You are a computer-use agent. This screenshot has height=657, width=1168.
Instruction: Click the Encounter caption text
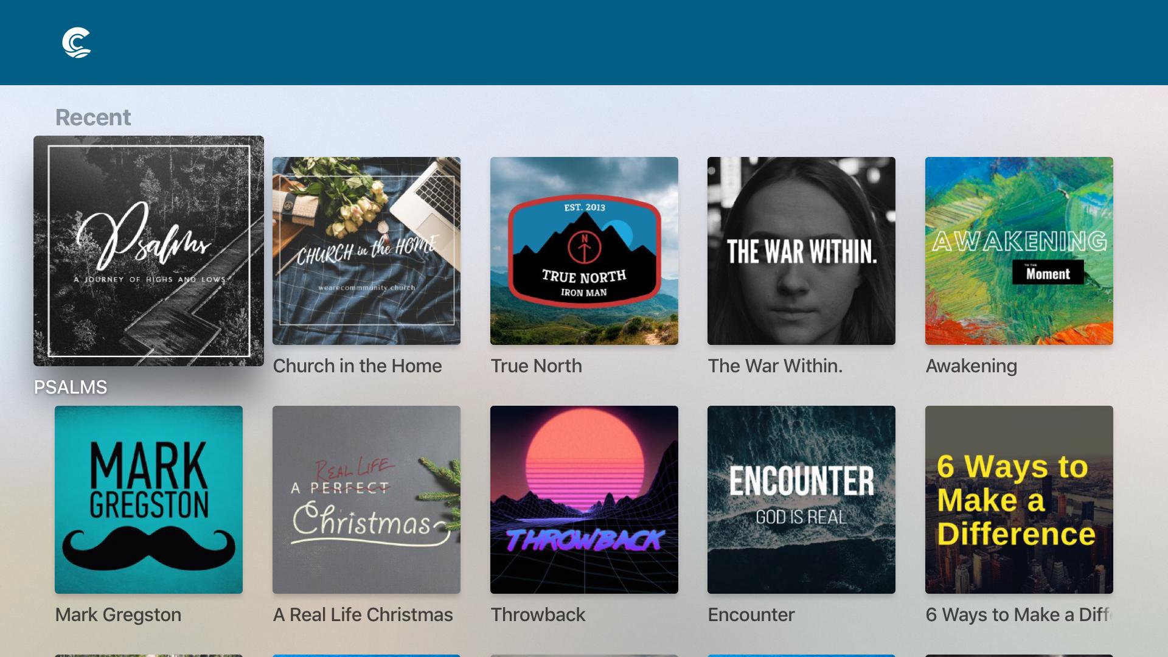(751, 614)
